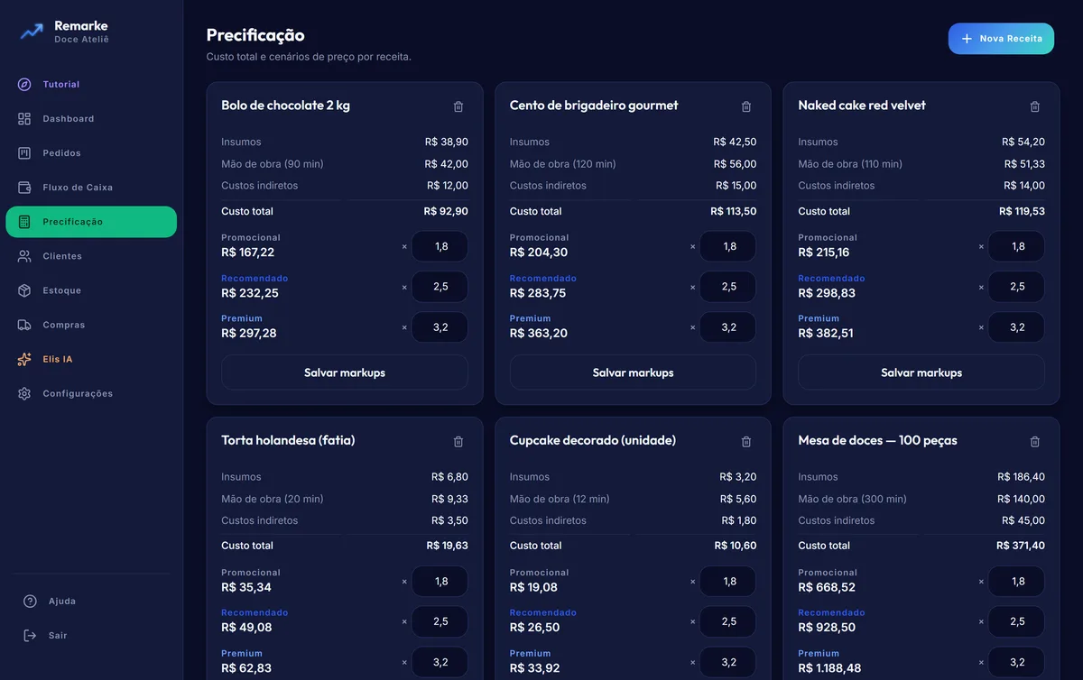This screenshot has height=680, width=1083.
Task: Open the Elis IA assistant
Action: [91, 359]
